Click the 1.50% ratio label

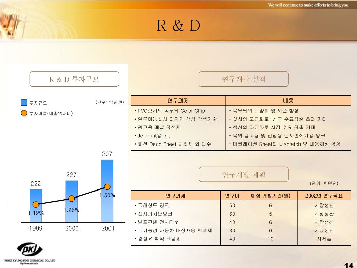point(107,195)
